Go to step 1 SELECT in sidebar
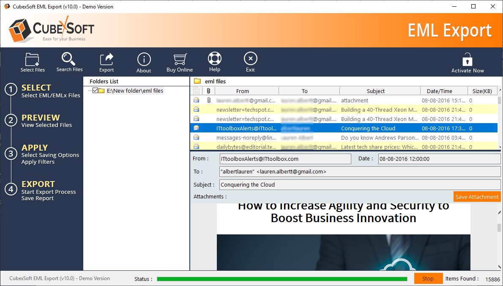Image resolution: width=503 pixels, height=286 pixels. 36,88
